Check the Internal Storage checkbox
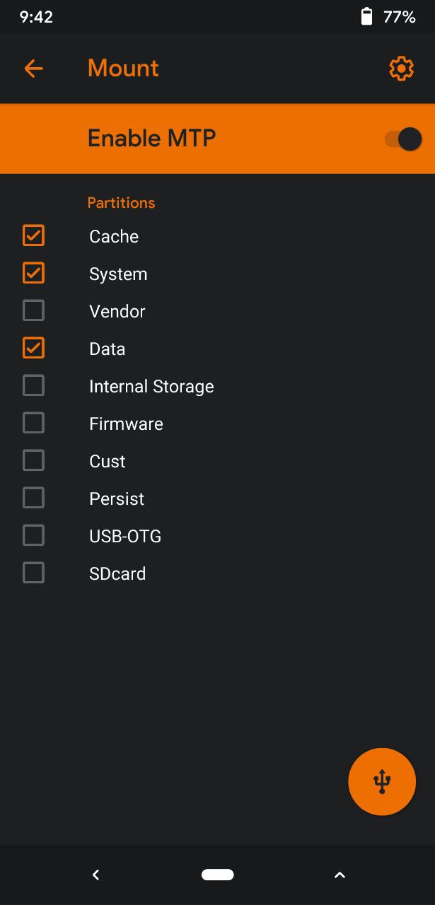 pyautogui.click(x=33, y=385)
